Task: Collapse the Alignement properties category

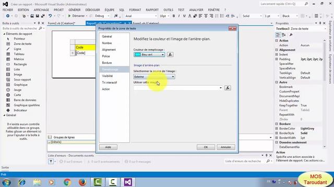Action: point(277,50)
